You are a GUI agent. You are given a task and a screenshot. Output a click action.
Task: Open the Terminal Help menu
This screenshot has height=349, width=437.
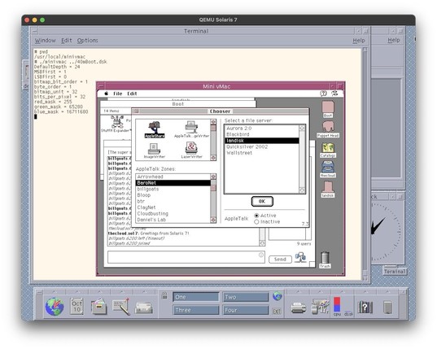point(359,41)
